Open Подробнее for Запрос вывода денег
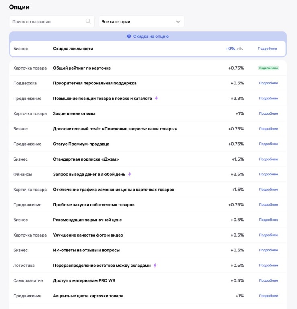 268,174
